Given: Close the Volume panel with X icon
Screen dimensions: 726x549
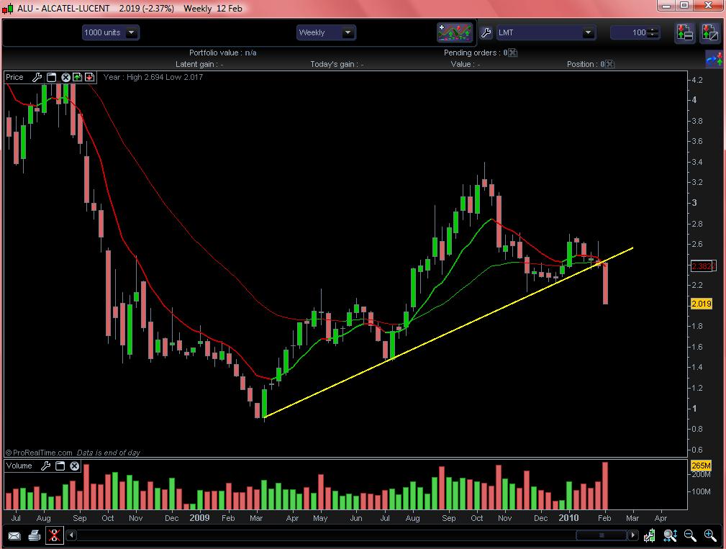Looking at the screenshot, I should tap(75, 466).
